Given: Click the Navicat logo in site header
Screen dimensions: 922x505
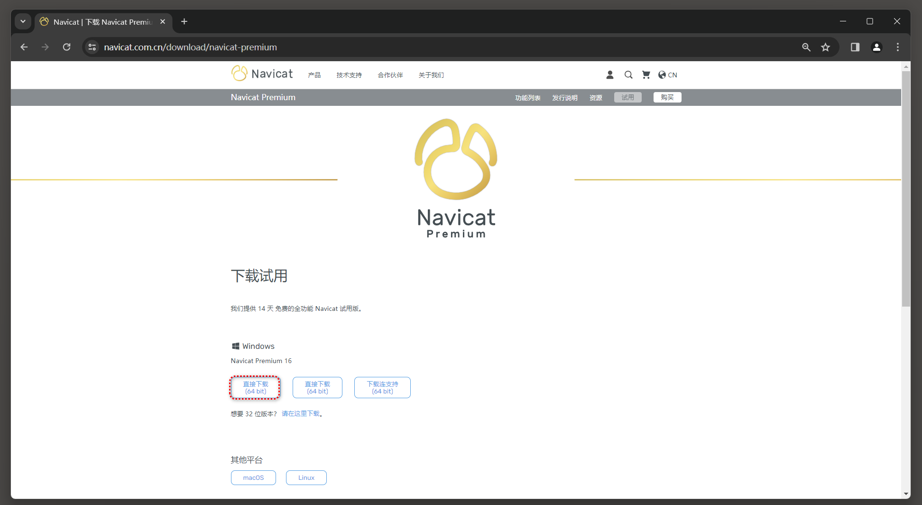Looking at the screenshot, I should 262,74.
